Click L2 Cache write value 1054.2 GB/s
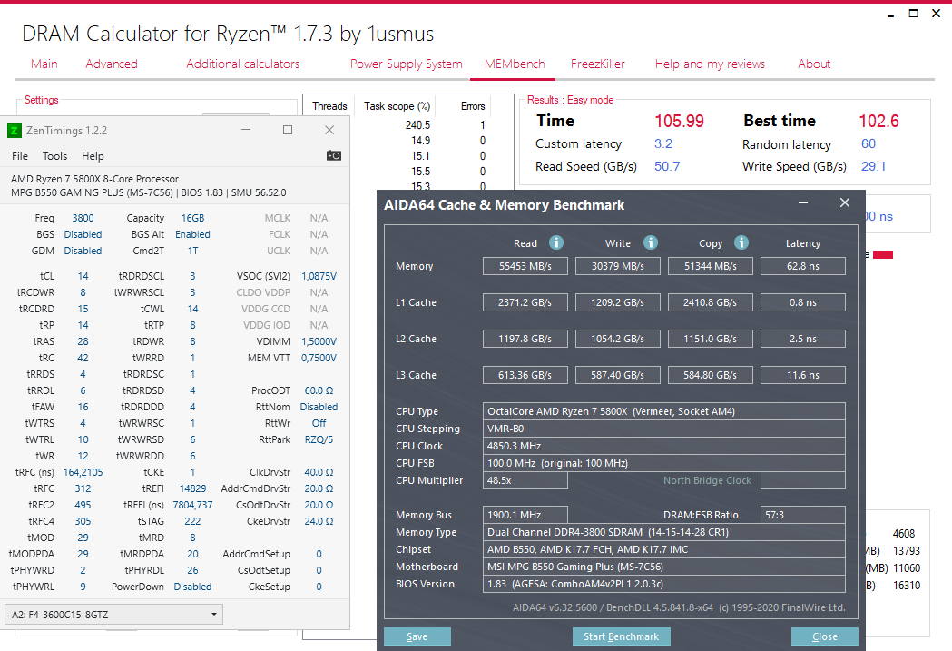The width and height of the screenshot is (952, 651). (617, 339)
